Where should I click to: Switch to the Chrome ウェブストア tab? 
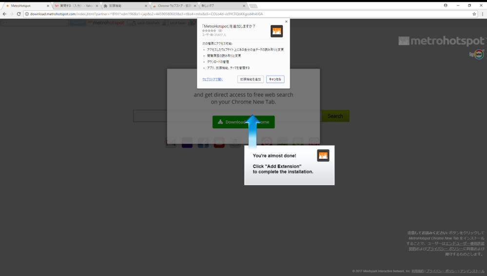174,6
